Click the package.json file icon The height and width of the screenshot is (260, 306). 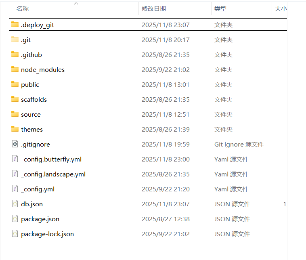pos(15,219)
